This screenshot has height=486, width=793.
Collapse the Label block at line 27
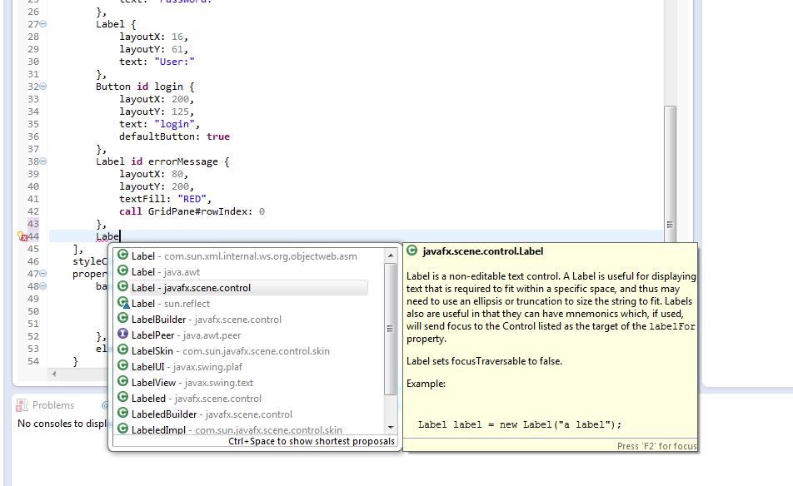click(x=43, y=24)
